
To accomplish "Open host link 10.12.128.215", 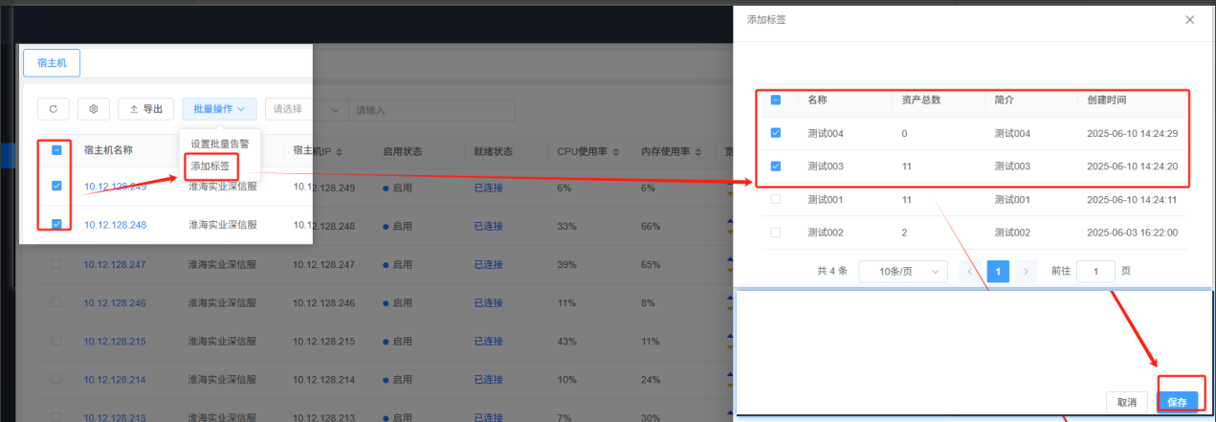I will (x=115, y=342).
